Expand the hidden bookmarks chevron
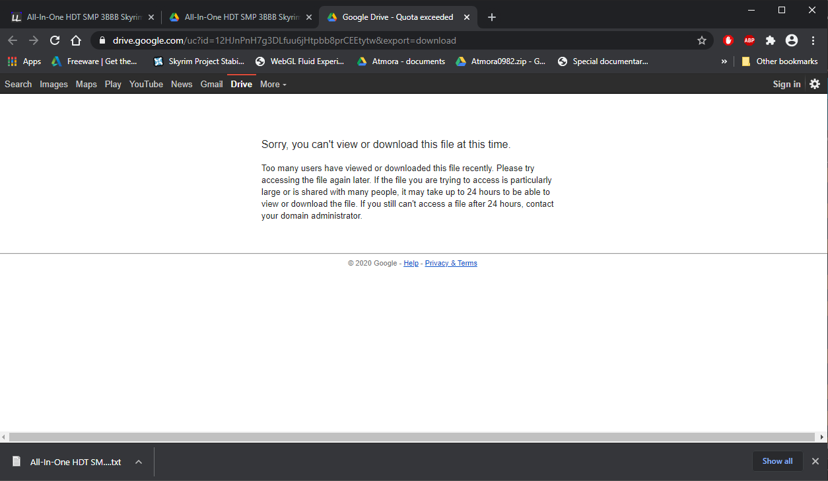 [724, 61]
